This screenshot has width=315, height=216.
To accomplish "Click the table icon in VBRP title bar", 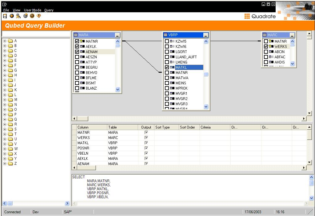I will point(165,35).
